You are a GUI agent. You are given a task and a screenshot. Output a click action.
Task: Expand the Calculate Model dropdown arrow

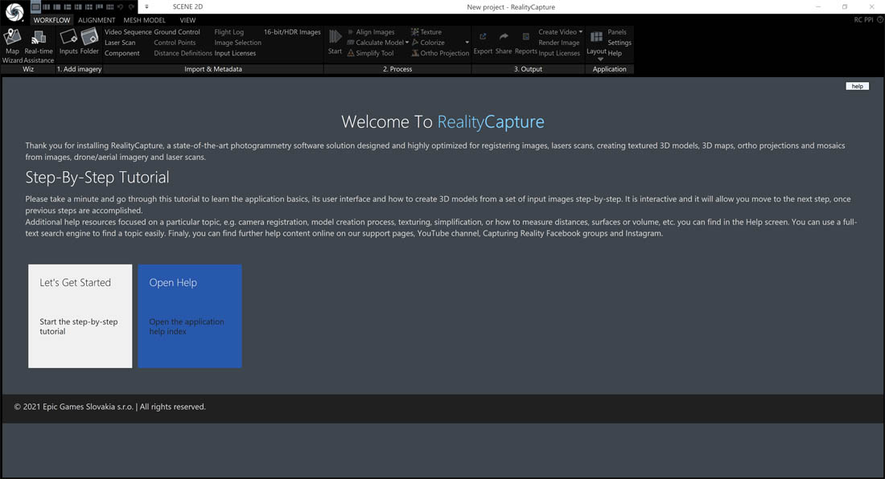tap(407, 43)
